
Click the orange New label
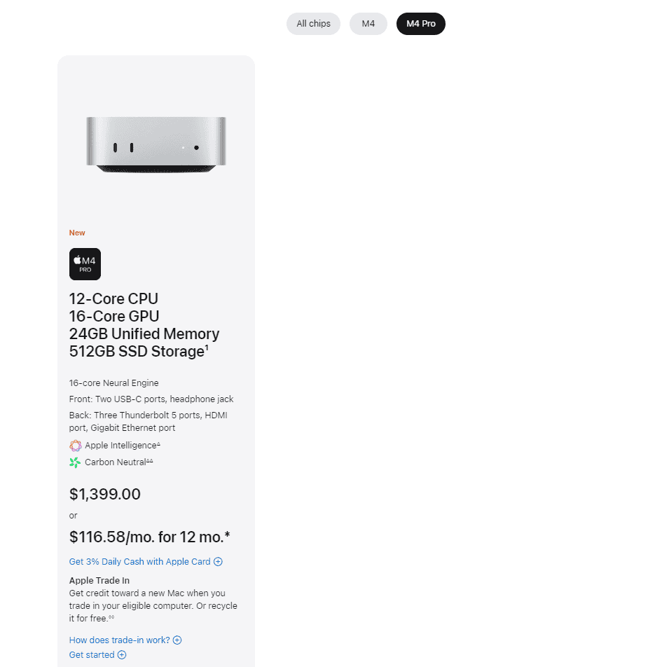77,233
